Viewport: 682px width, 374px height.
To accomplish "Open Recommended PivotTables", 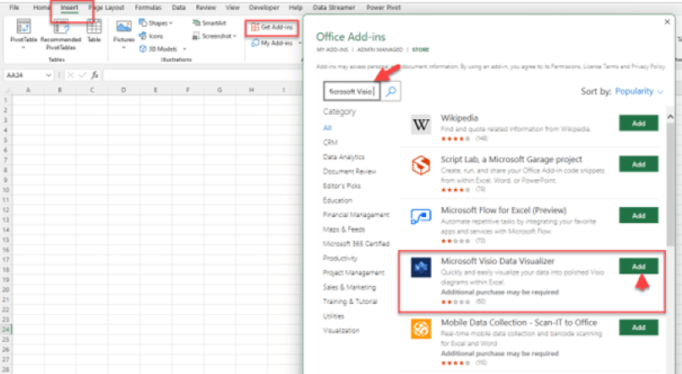I will pos(61,35).
